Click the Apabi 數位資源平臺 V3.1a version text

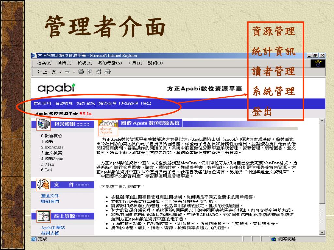coord(64,114)
